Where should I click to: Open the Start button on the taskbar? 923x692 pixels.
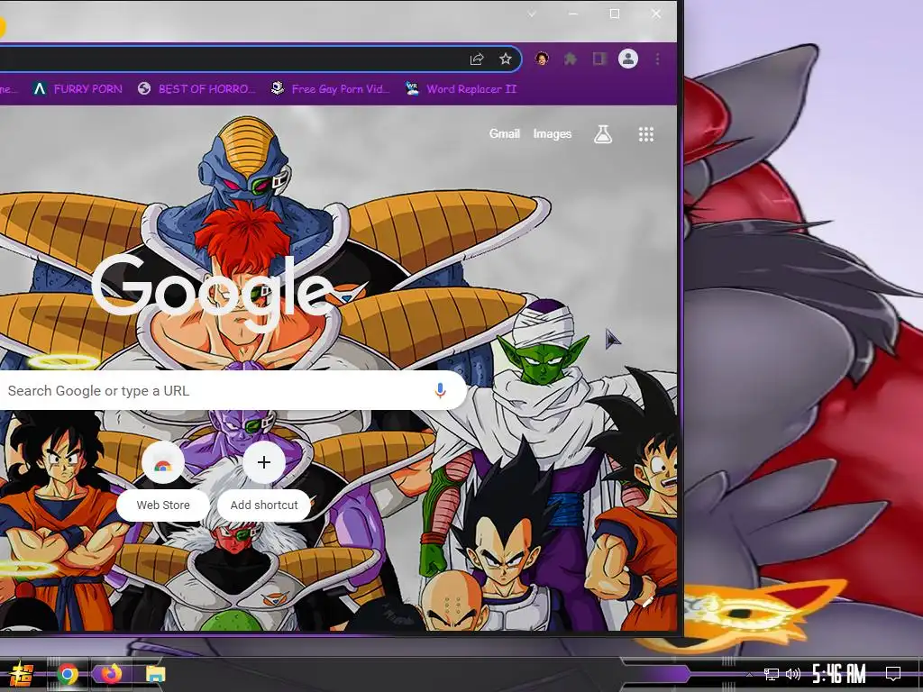point(22,674)
